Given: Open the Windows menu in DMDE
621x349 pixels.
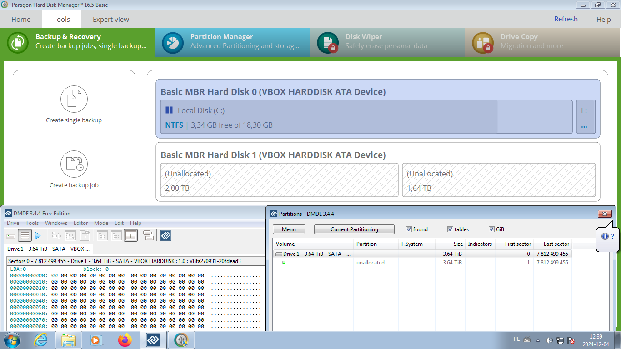Looking at the screenshot, I should pyautogui.click(x=56, y=223).
